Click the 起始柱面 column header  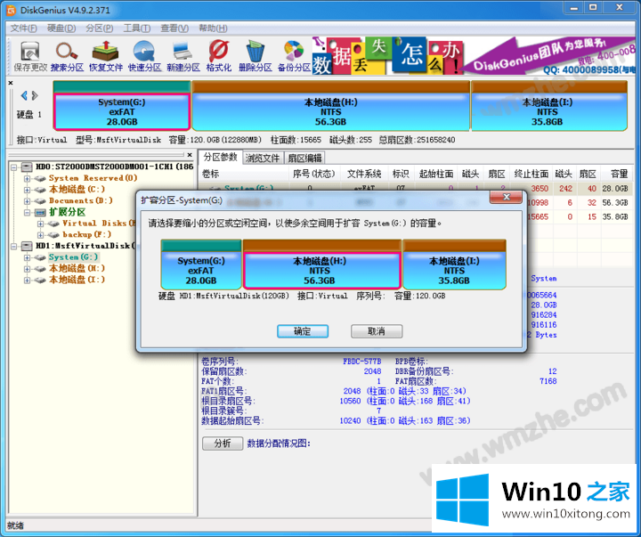(436, 174)
